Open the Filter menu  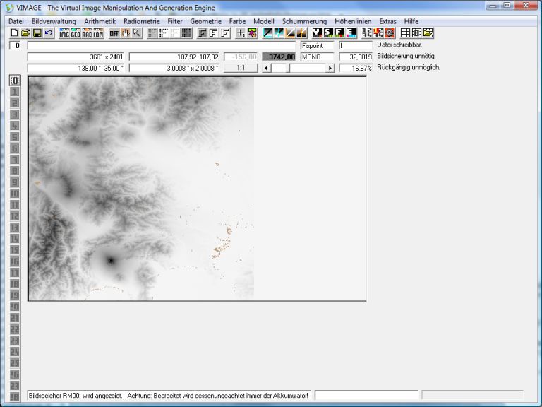point(175,22)
